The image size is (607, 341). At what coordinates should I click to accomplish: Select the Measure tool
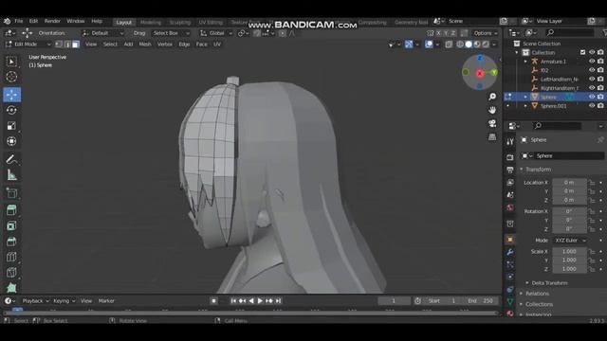(11, 175)
